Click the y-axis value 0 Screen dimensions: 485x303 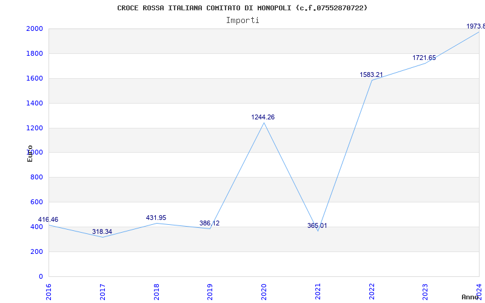41,276
